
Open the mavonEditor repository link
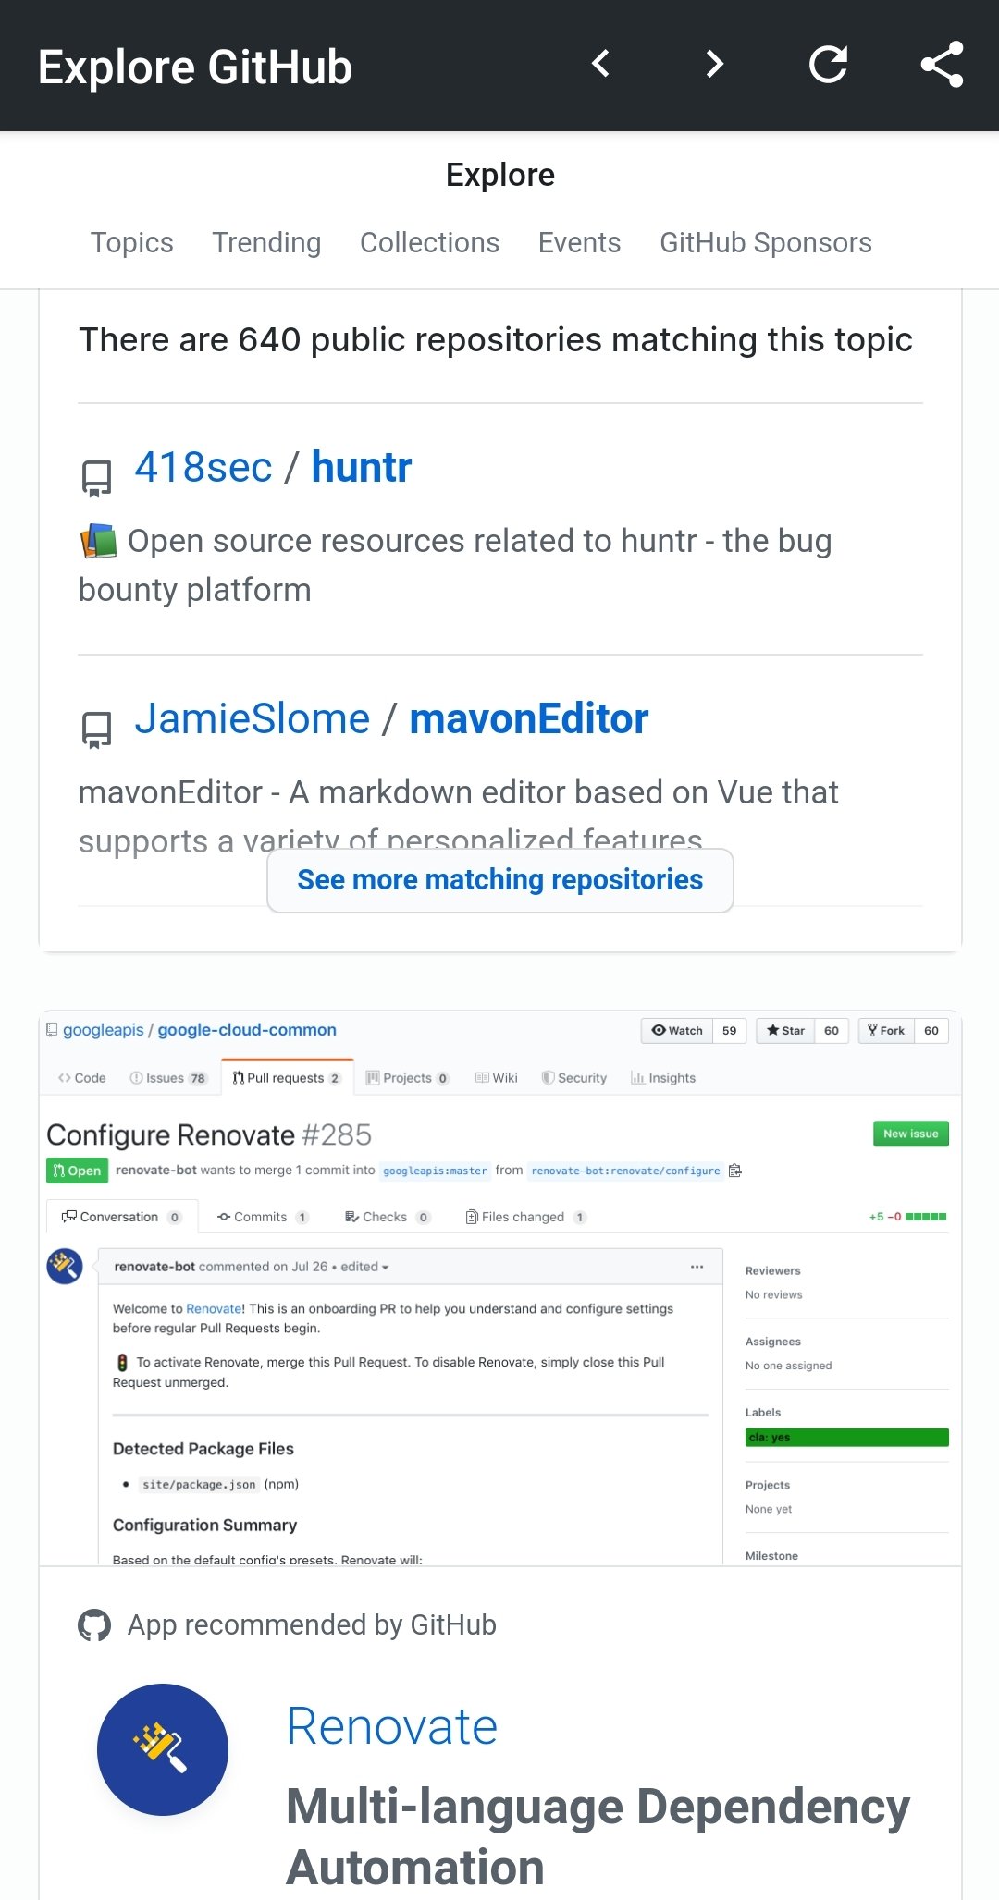pyautogui.click(x=529, y=719)
